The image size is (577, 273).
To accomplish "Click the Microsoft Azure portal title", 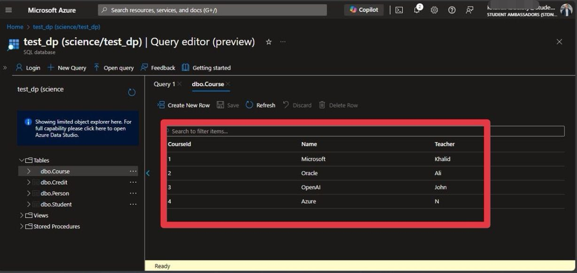I will coord(52,10).
